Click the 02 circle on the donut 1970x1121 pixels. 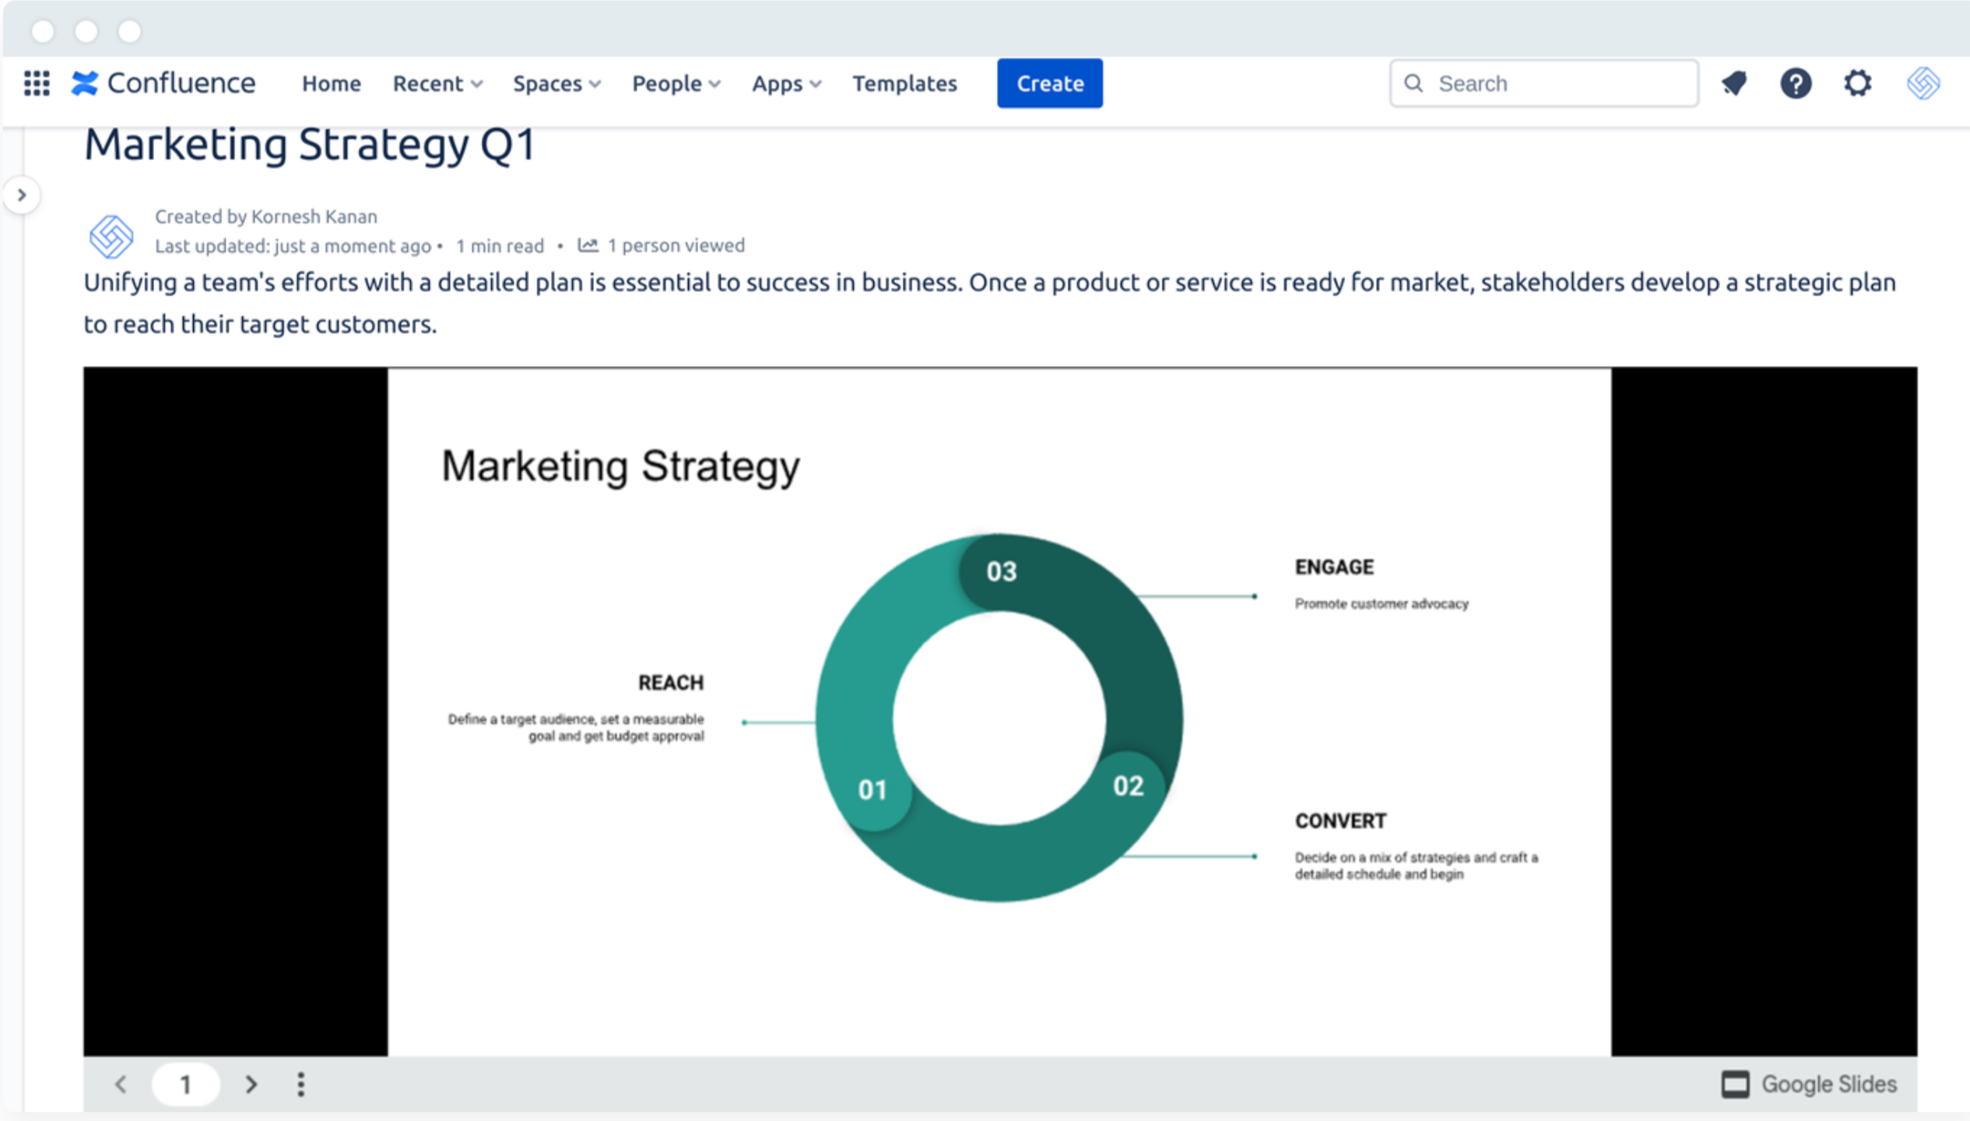click(x=1128, y=786)
